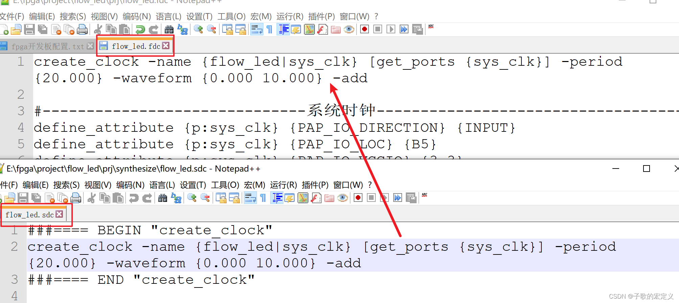
Task: Toggle vertical scroll sync in flow_led.fdc window
Action: (228, 30)
